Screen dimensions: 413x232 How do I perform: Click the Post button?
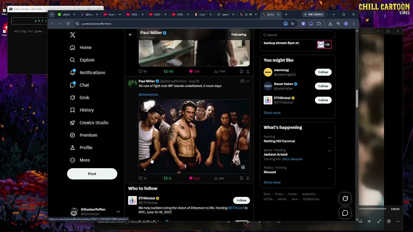tap(92, 174)
